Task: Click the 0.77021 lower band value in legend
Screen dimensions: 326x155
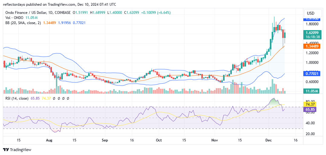Action: 79,23
